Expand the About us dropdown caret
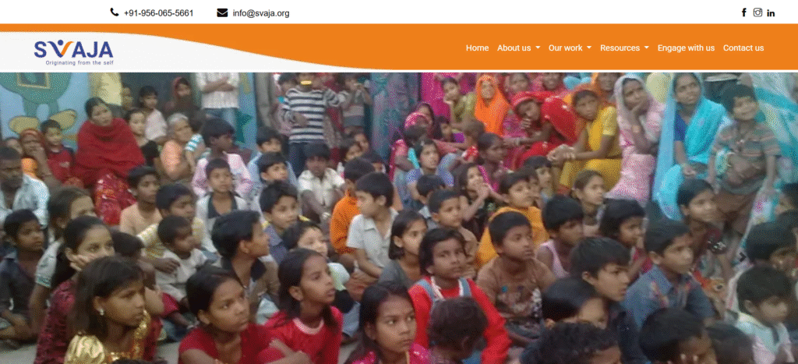798x364 pixels. [x=538, y=48]
